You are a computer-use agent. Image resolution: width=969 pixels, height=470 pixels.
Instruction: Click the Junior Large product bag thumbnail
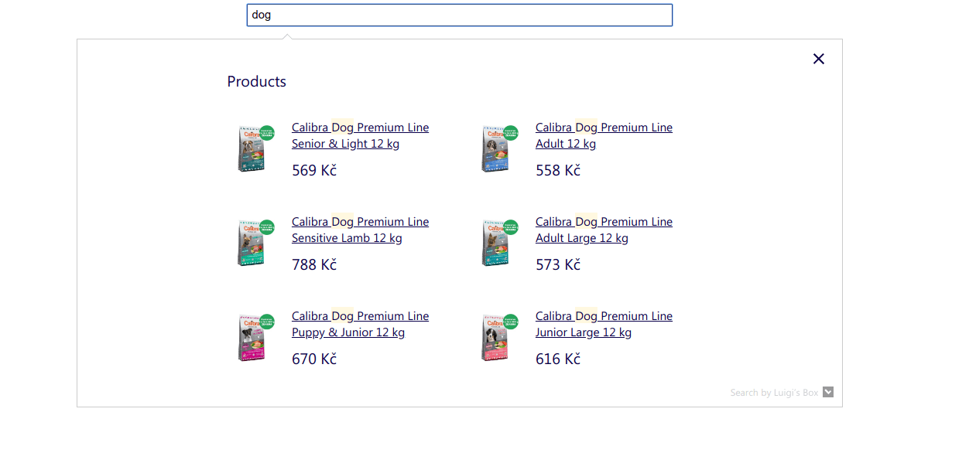coord(497,337)
